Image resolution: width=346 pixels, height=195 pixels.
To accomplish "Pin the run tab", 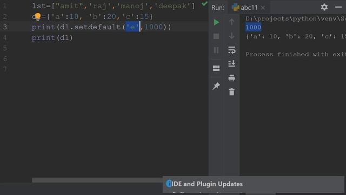I will pyautogui.click(x=216, y=86).
